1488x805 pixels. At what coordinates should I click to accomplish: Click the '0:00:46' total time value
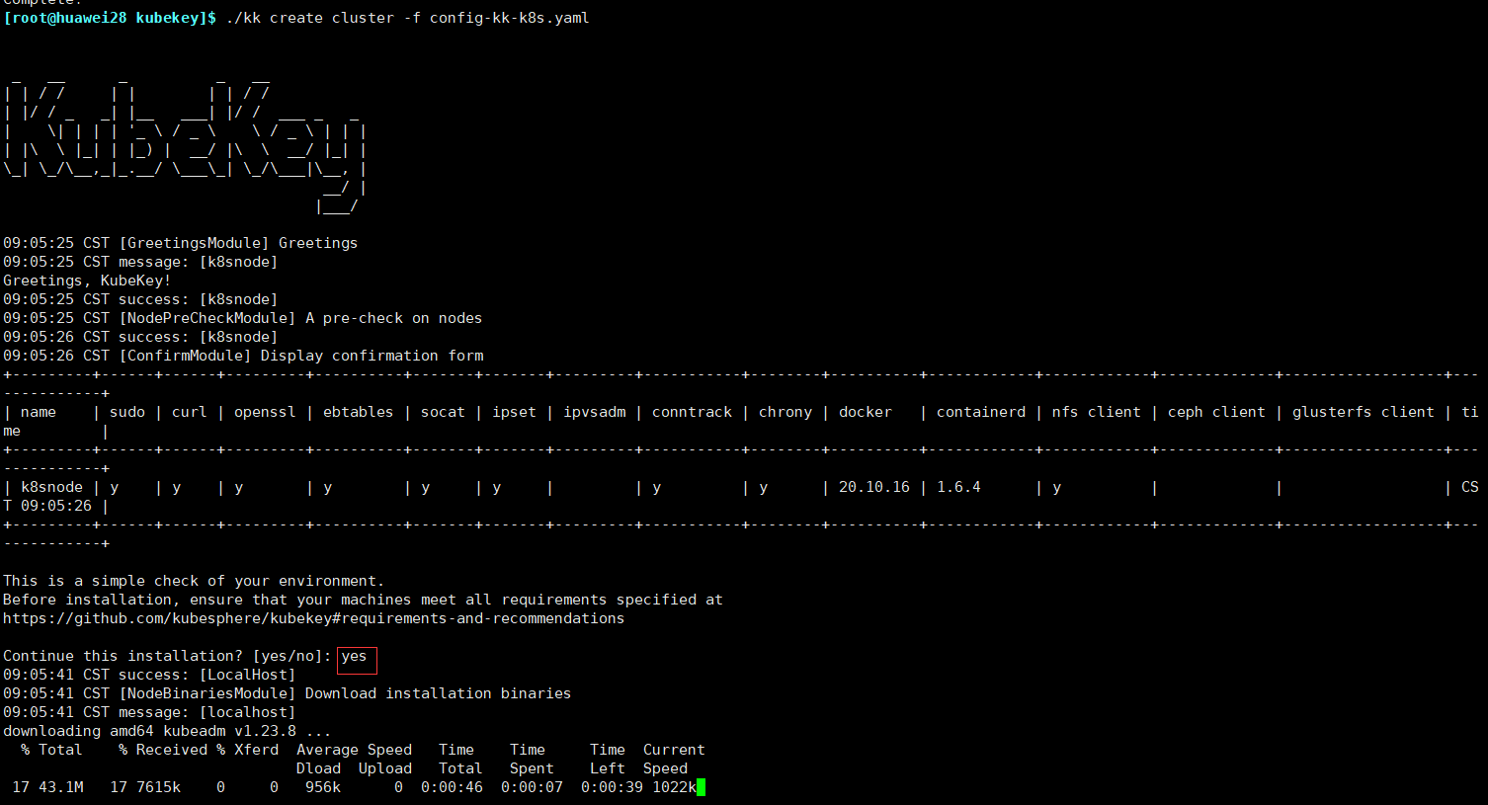point(452,787)
